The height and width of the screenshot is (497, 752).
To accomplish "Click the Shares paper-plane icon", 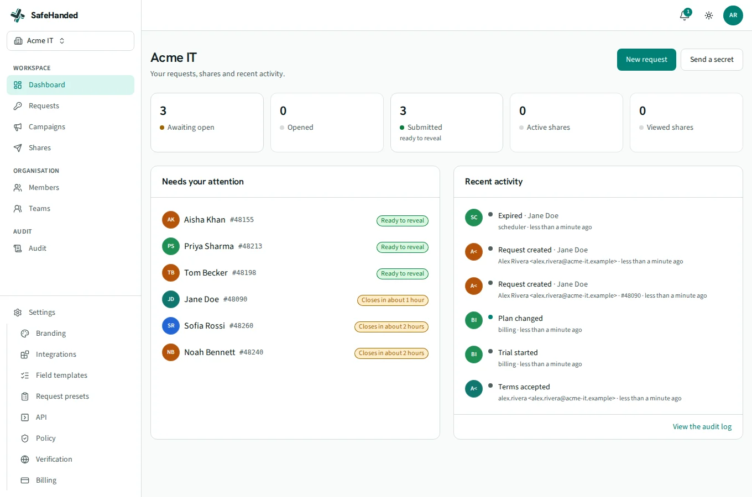I will click(18, 148).
